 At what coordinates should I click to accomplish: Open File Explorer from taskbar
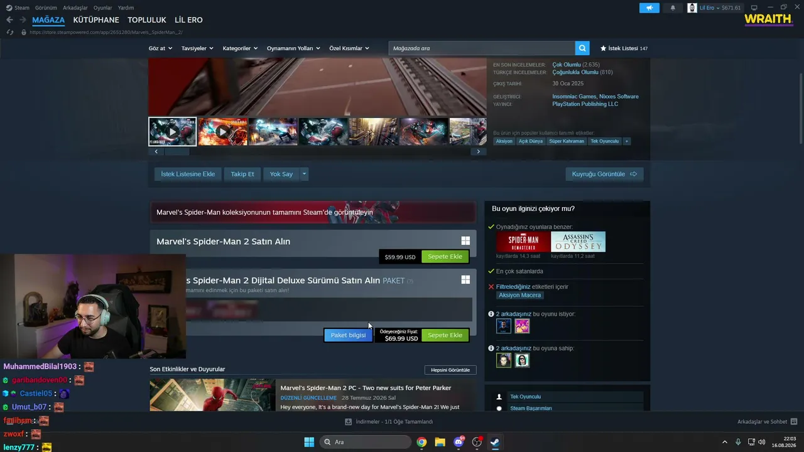pyautogui.click(x=440, y=442)
